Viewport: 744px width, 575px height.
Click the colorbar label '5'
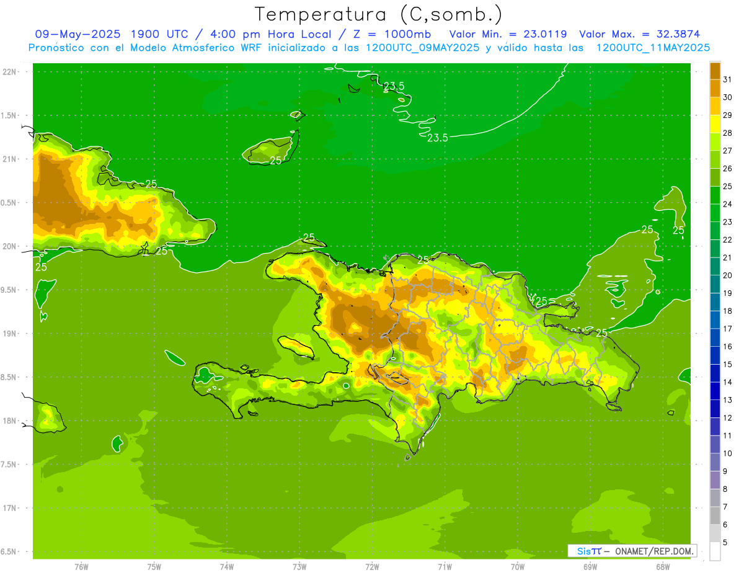point(725,542)
